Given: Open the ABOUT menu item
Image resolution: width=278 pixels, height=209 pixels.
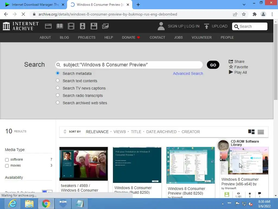Looking at the screenshot, I should (45, 38).
